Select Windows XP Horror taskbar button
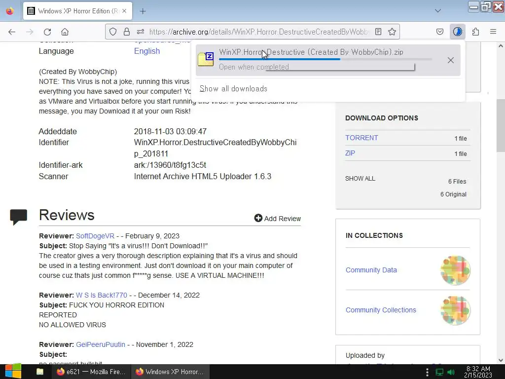This screenshot has width=505, height=379. click(x=170, y=372)
